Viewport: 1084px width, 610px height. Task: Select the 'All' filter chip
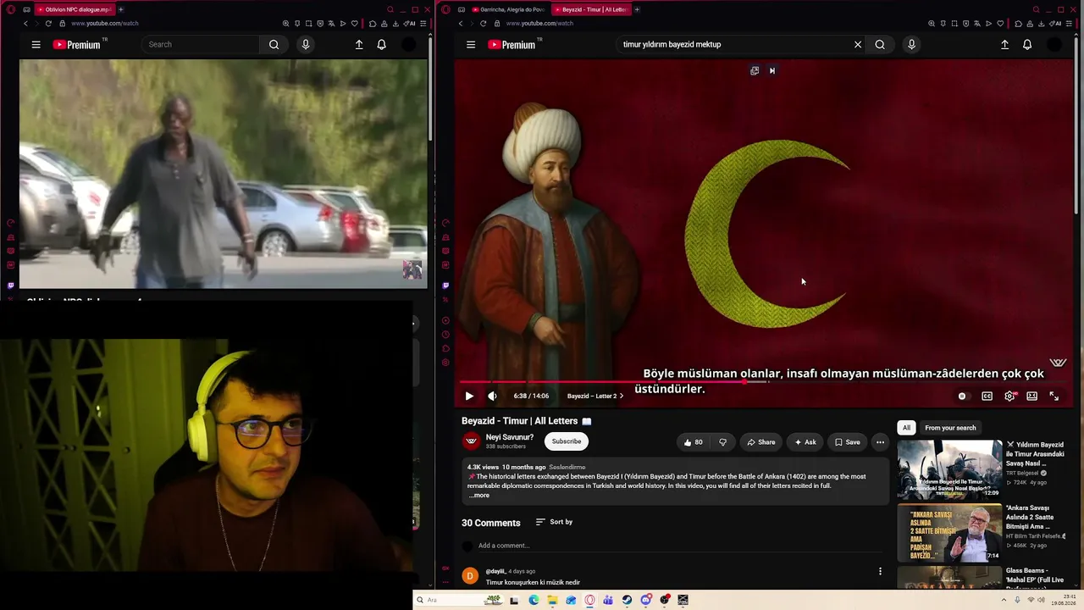906,428
